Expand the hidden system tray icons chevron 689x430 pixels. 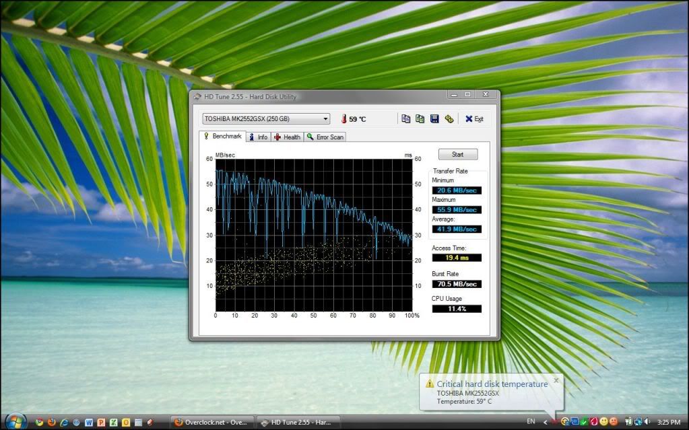(x=545, y=423)
